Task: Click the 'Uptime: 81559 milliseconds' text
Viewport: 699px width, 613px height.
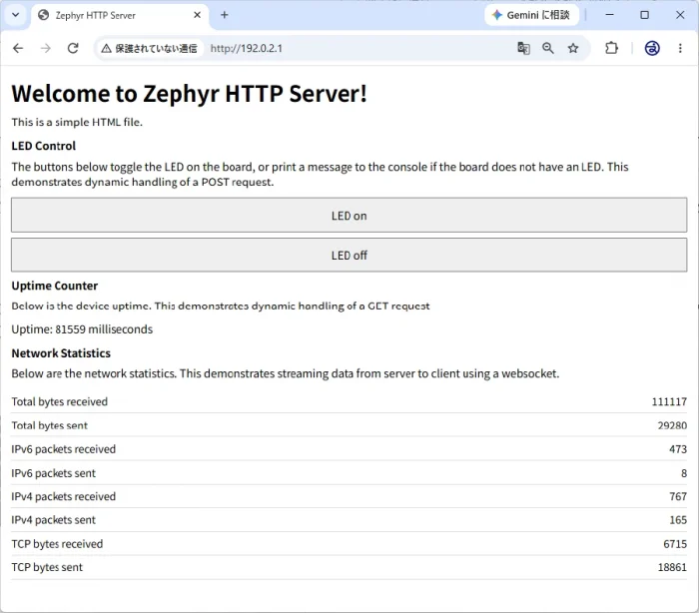Action: 82,329
